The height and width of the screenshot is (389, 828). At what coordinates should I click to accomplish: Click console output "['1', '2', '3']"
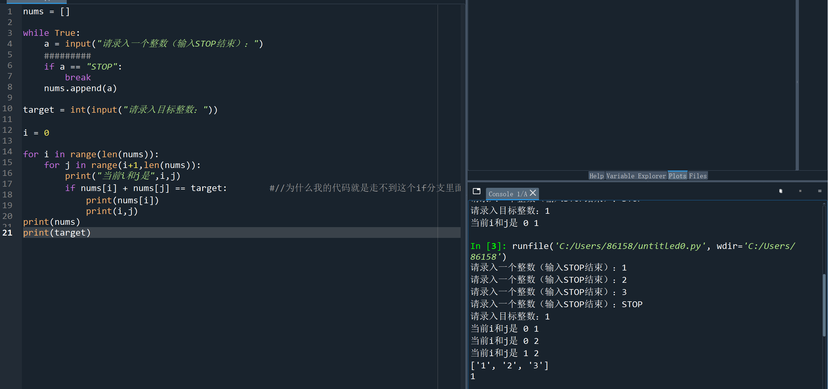pos(510,365)
